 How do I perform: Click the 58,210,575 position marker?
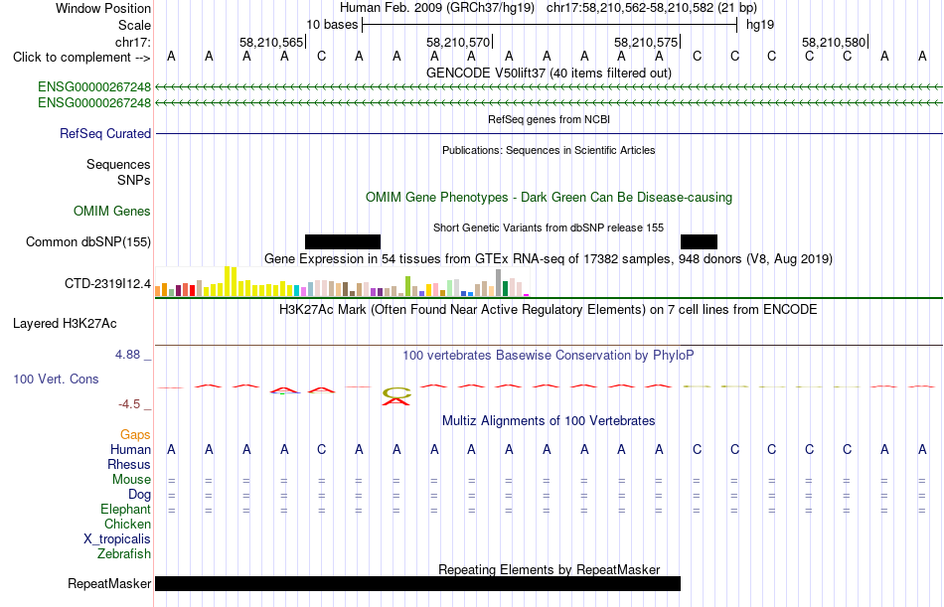coord(648,42)
